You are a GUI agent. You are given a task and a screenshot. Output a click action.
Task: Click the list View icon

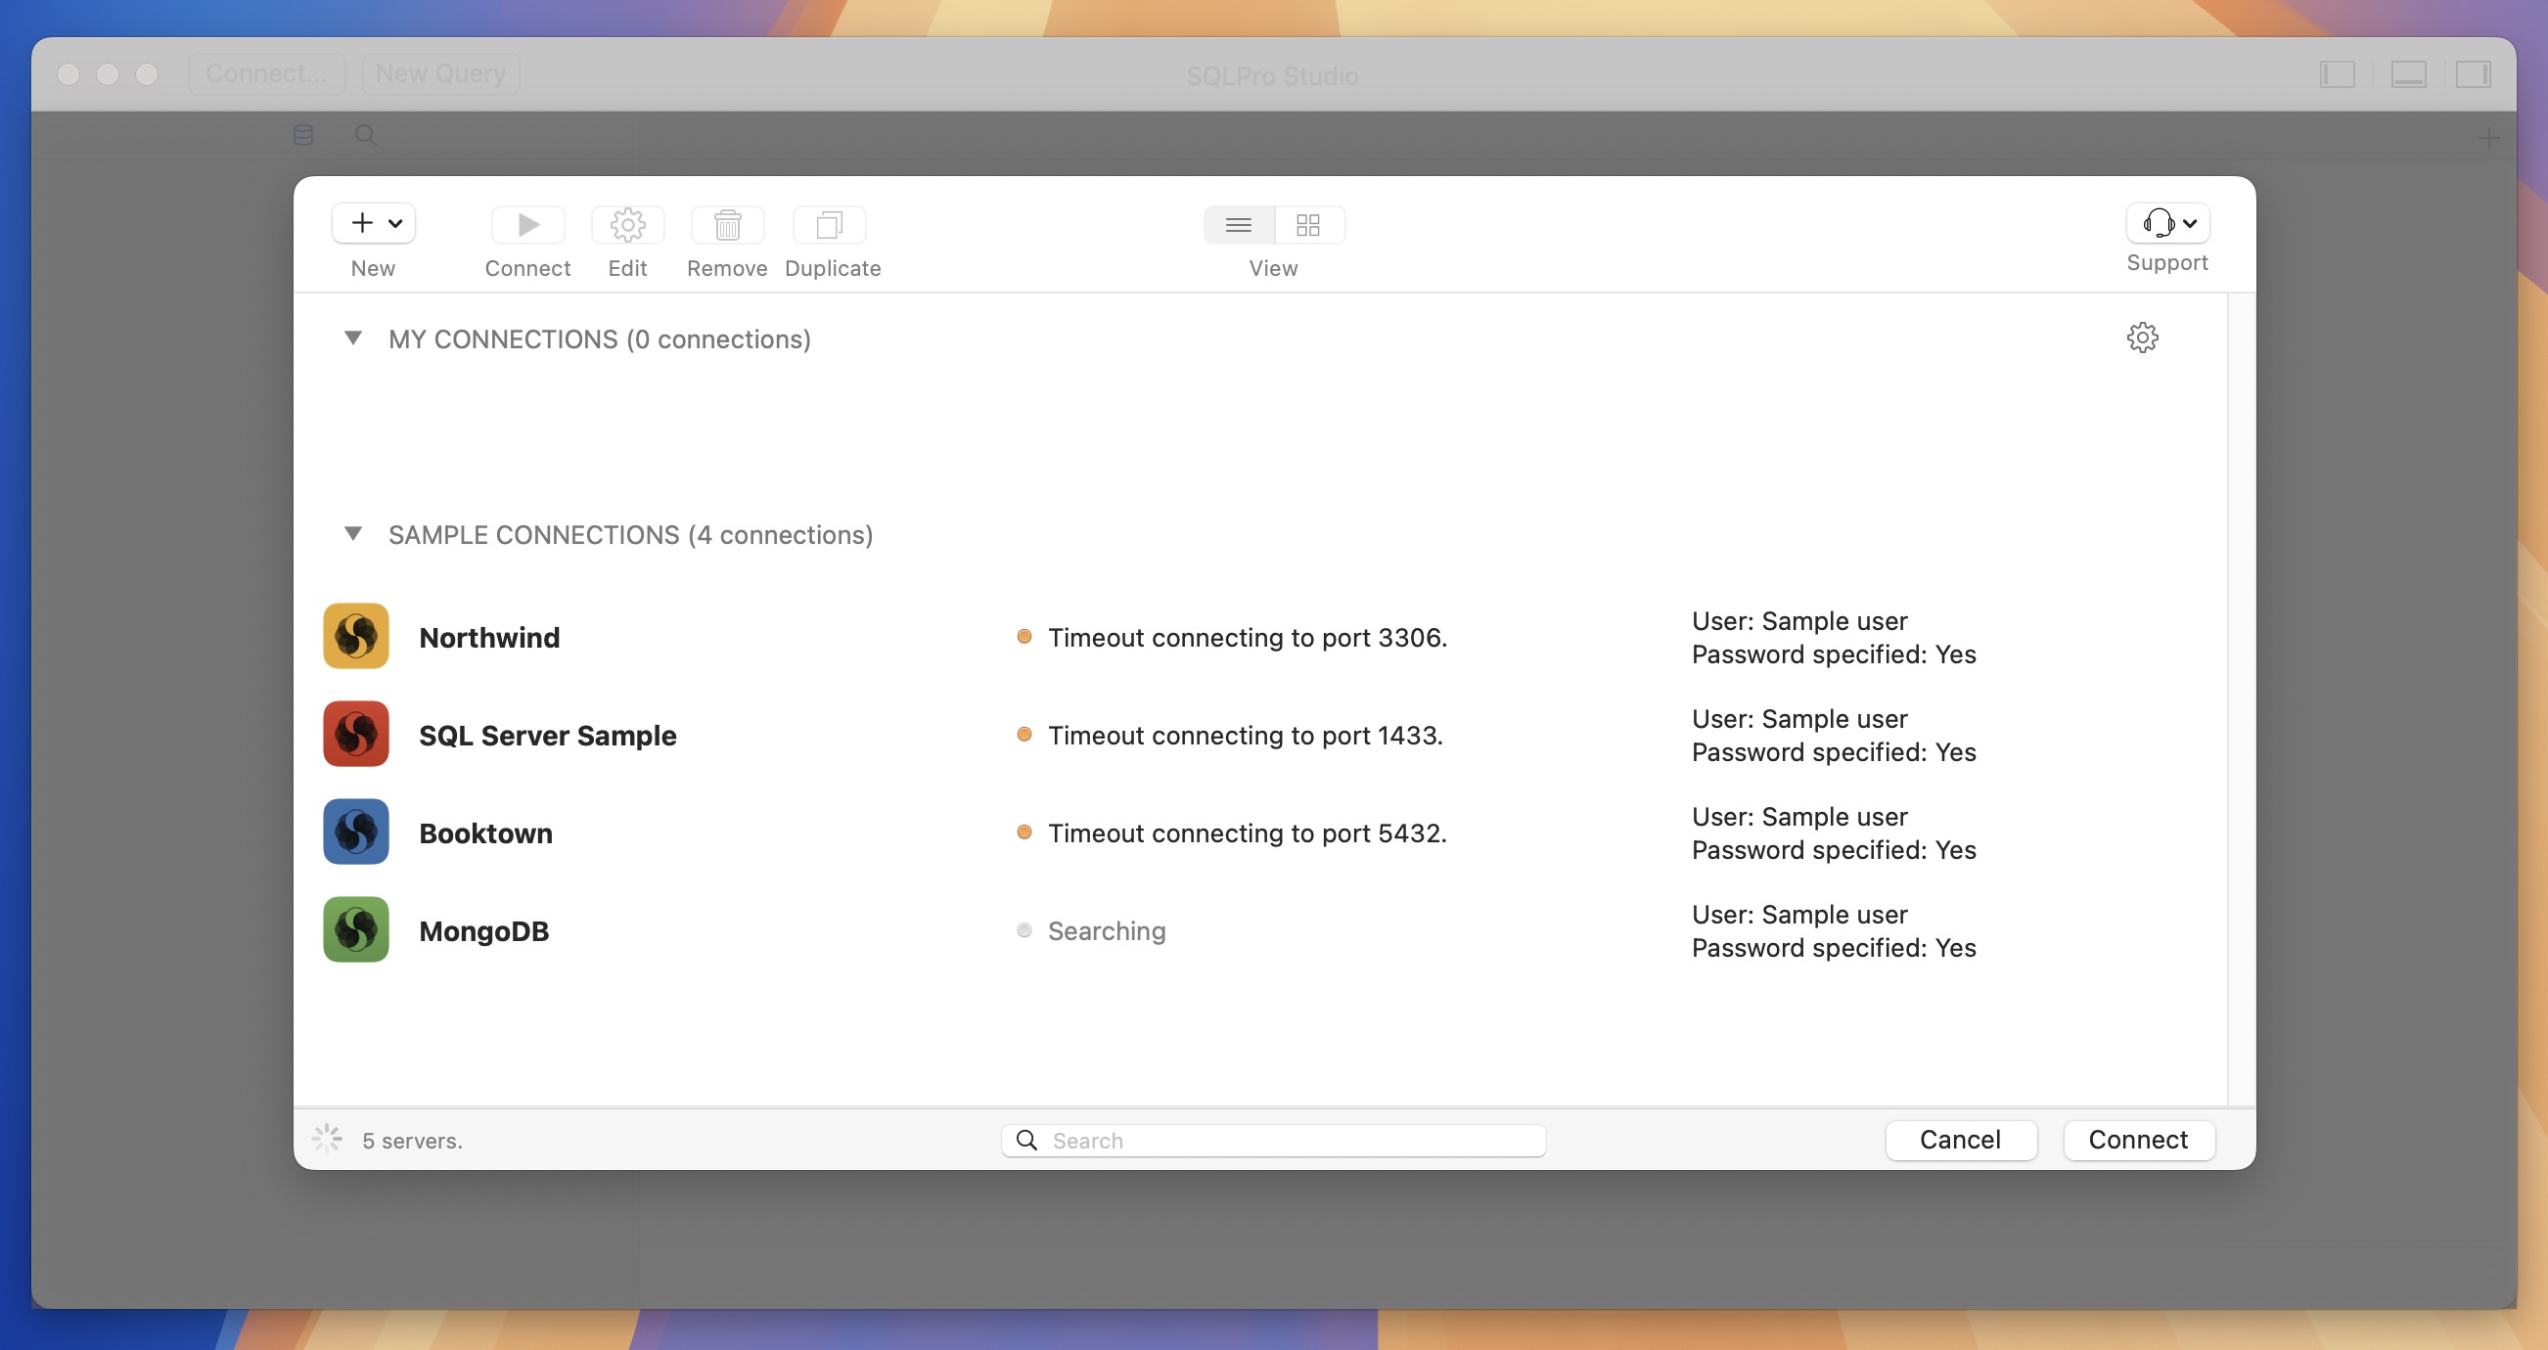point(1239,222)
